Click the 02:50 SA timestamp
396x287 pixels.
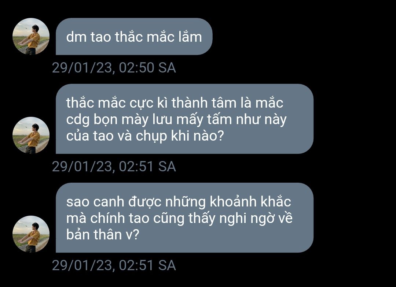pyautogui.click(x=114, y=68)
